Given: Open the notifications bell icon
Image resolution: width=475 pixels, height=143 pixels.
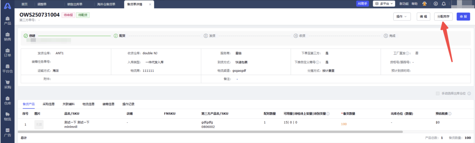Looking at the screenshot, I should (x=444, y=4).
